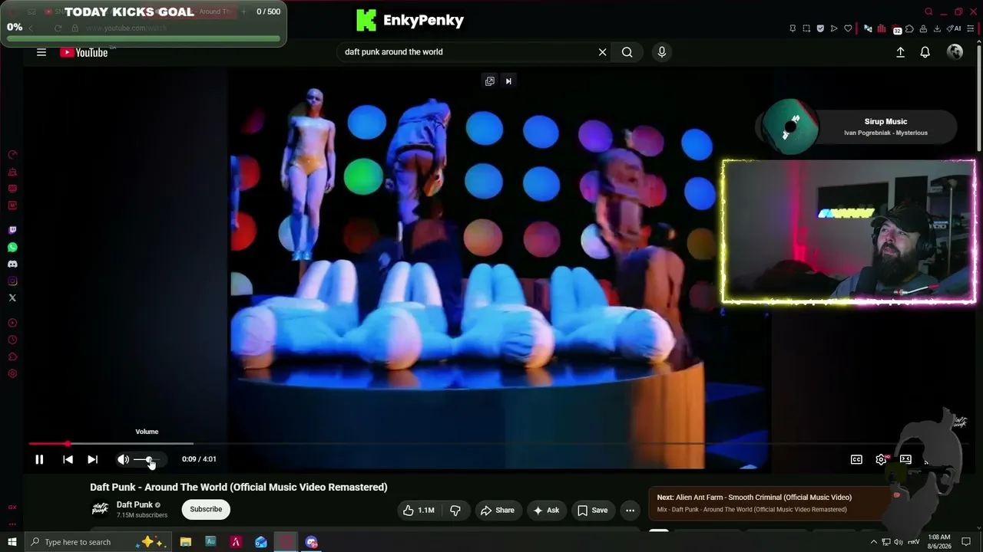Click the heart bookmark icon in toolbar

[x=848, y=28]
